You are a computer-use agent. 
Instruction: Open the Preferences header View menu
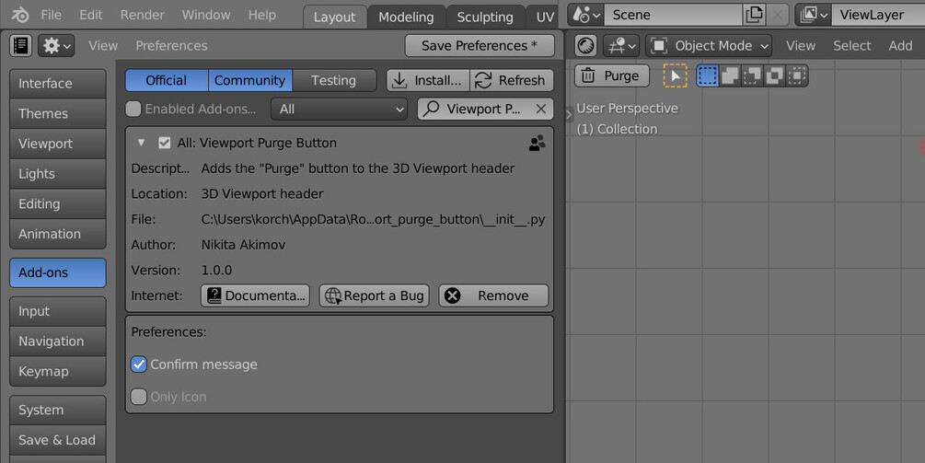tap(103, 45)
